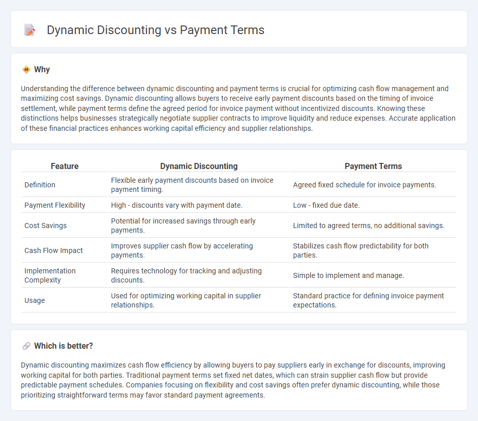478x421 pixels.
Task: Click the Which is better? heading
Action: 64,346
